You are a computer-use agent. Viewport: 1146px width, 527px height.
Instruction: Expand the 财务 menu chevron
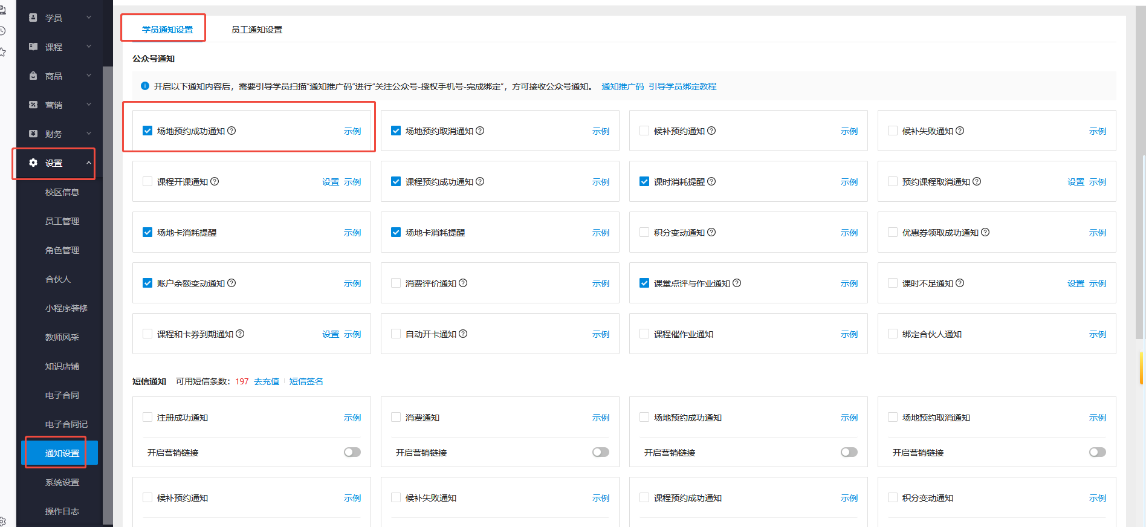coord(89,134)
